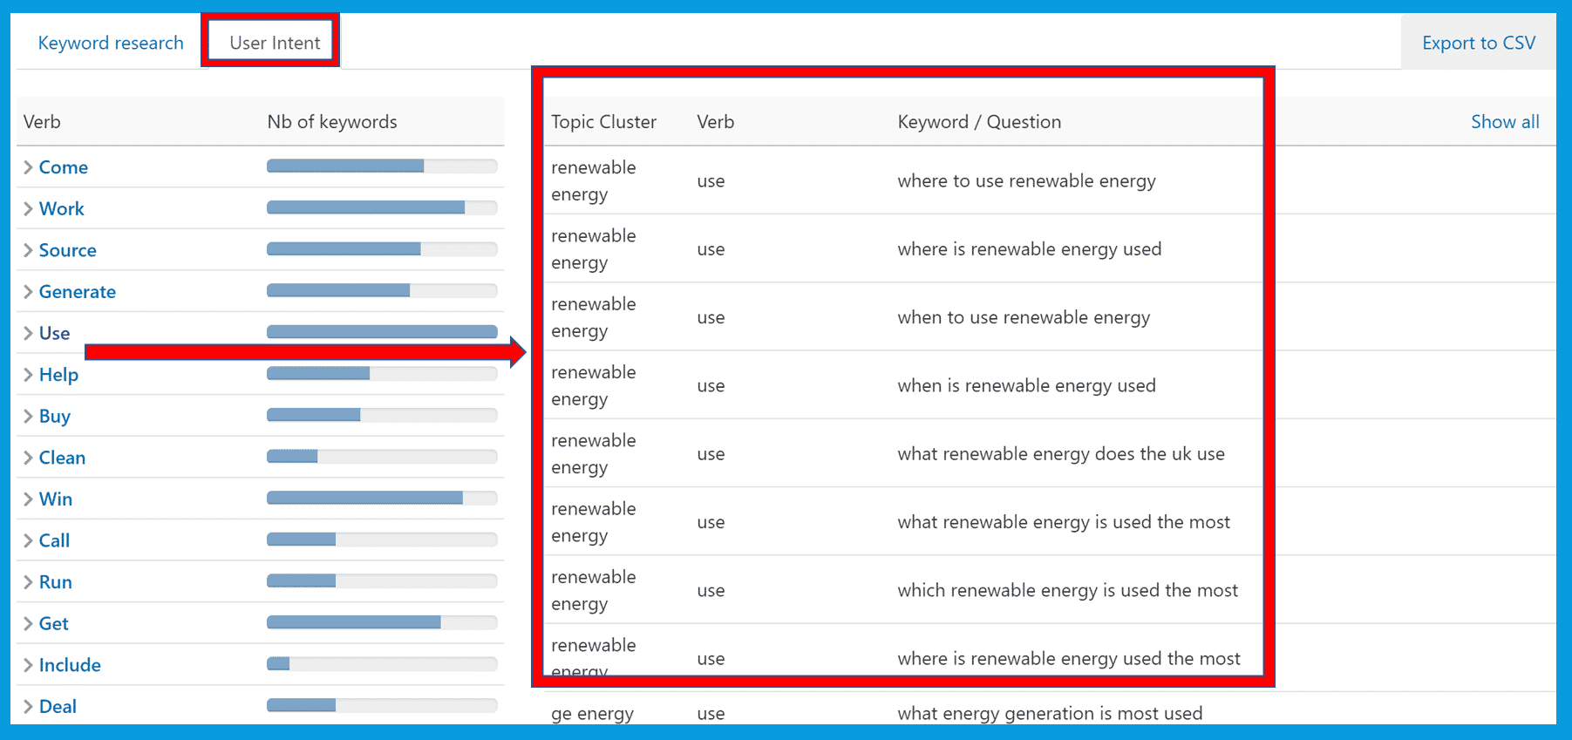Expand the Work verb chevron
The height and width of the screenshot is (740, 1572).
point(28,209)
